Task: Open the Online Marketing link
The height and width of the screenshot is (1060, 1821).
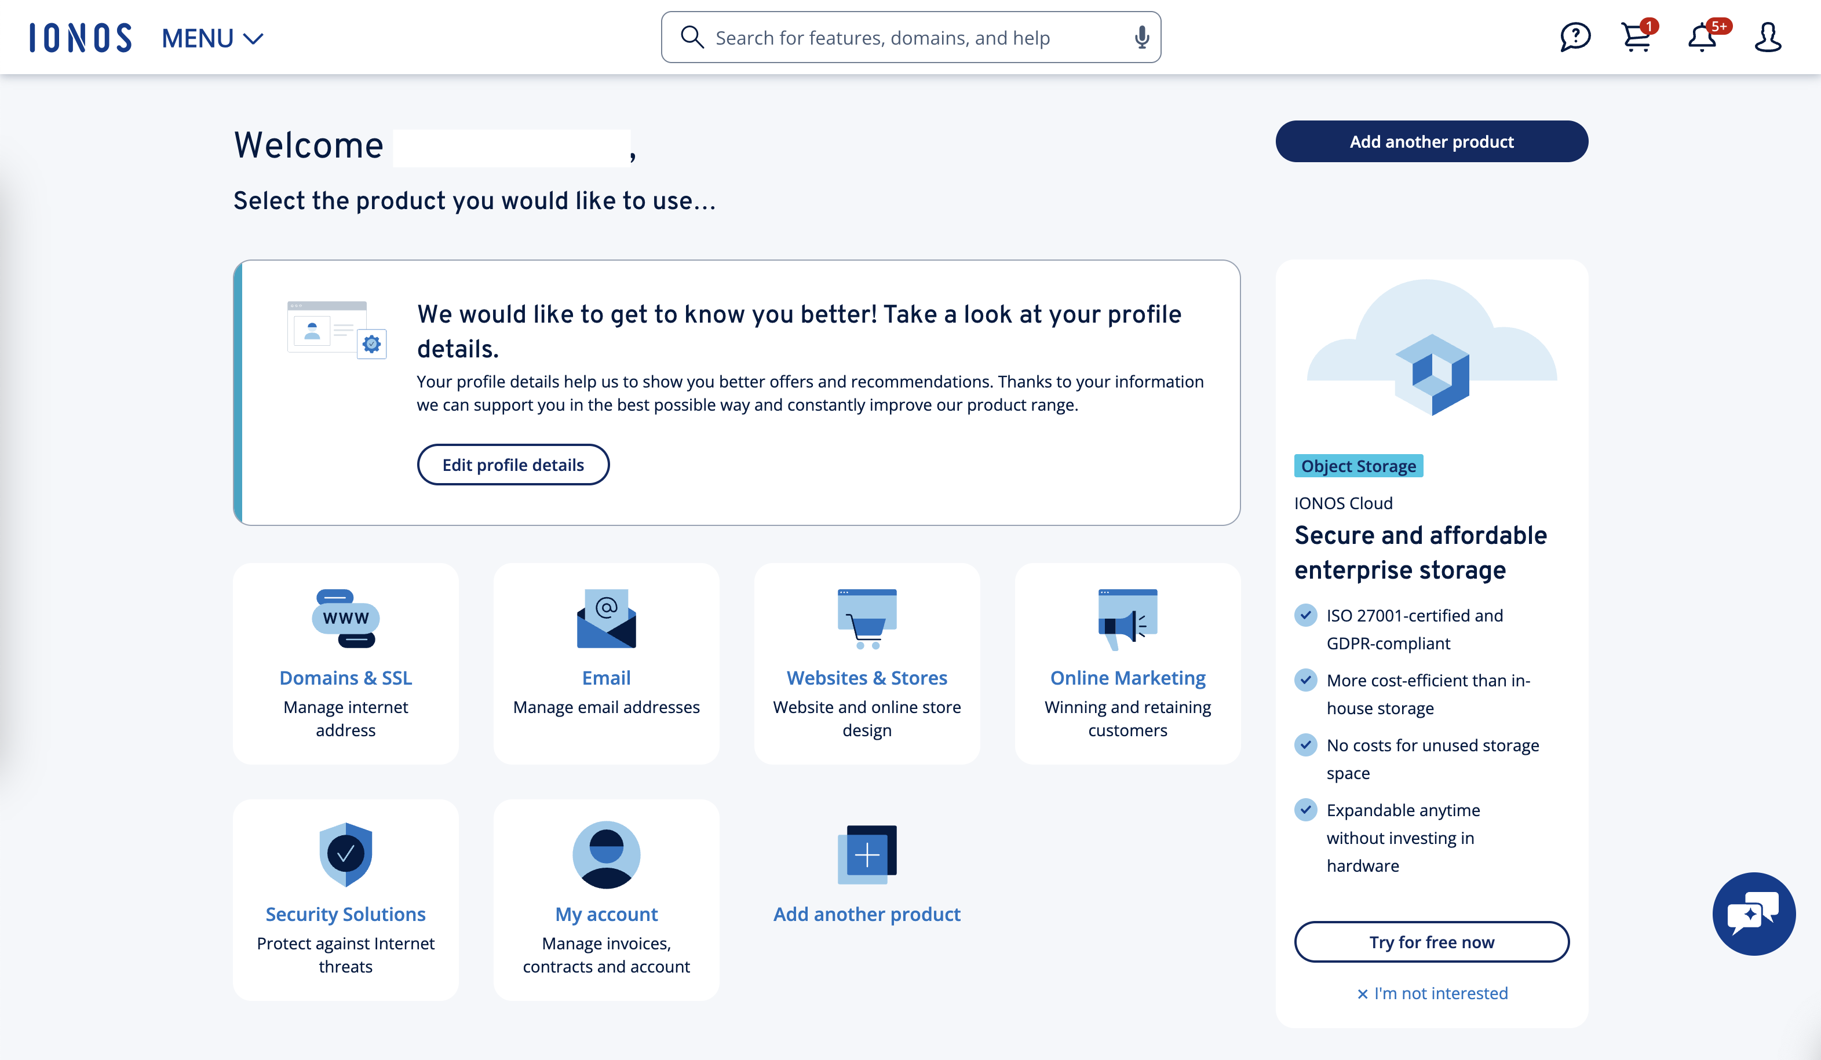Action: [x=1127, y=678]
